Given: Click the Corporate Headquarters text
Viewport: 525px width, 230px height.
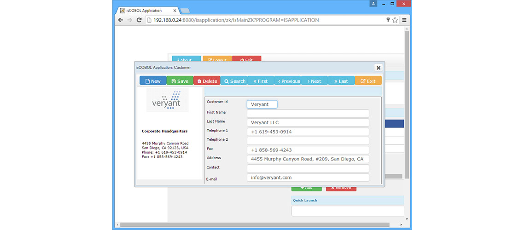Looking at the screenshot, I should click(x=165, y=132).
